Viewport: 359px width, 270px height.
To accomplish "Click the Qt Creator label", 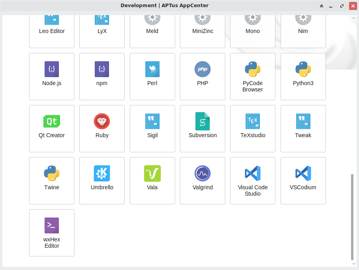I will [x=51, y=135].
